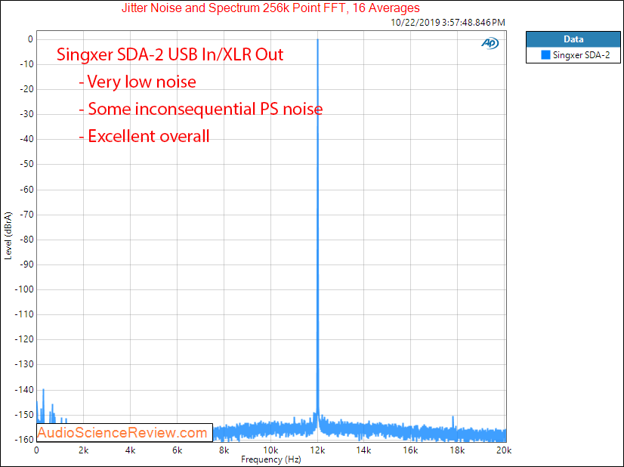
Task: Click the -160 level axis tick label
Action: pos(24,440)
